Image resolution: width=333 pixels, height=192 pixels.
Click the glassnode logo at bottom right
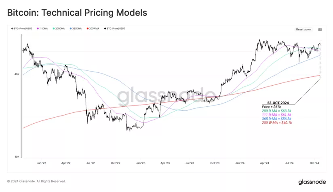pyautogui.click(x=312, y=182)
